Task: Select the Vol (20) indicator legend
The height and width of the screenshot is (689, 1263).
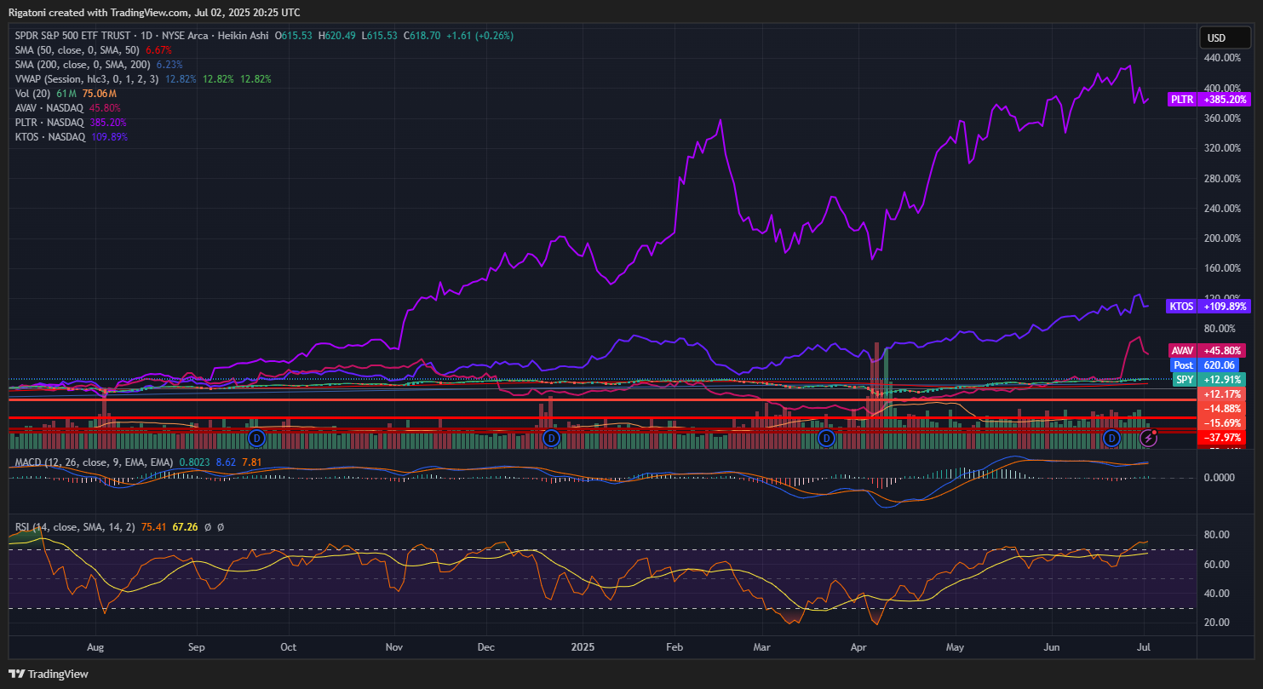Action: click(x=33, y=94)
